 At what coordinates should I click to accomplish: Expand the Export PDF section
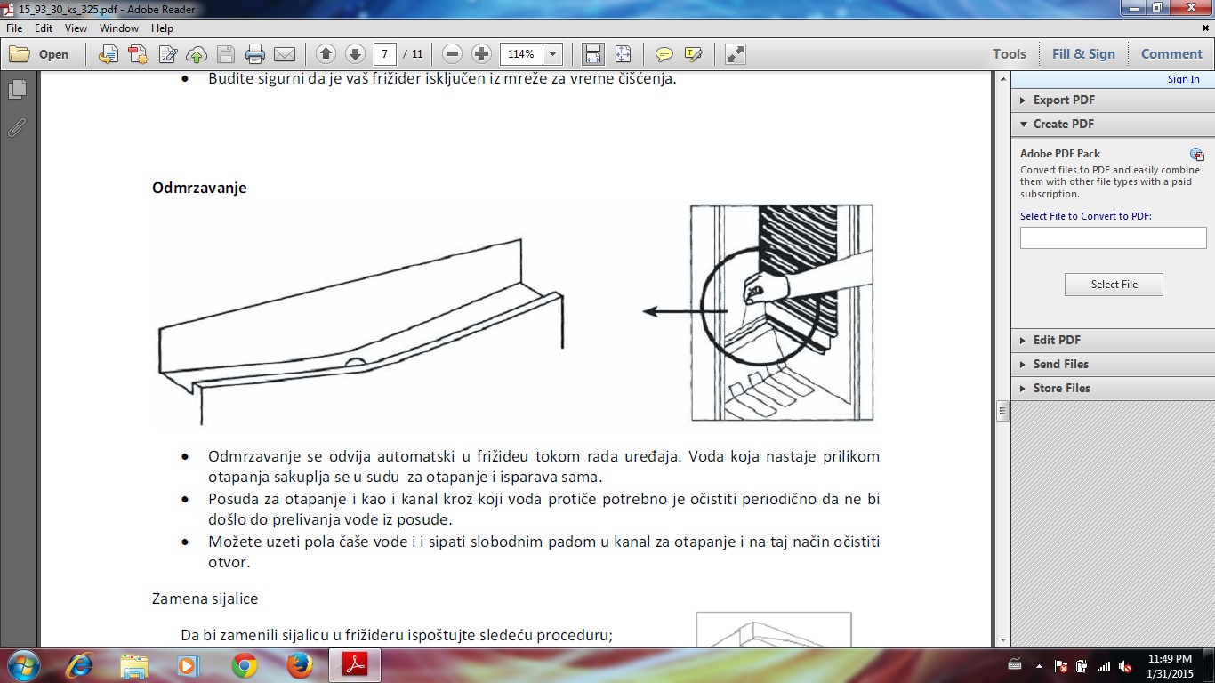(1063, 100)
